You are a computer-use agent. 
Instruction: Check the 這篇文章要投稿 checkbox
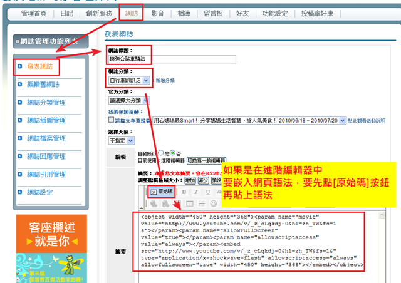111,120
